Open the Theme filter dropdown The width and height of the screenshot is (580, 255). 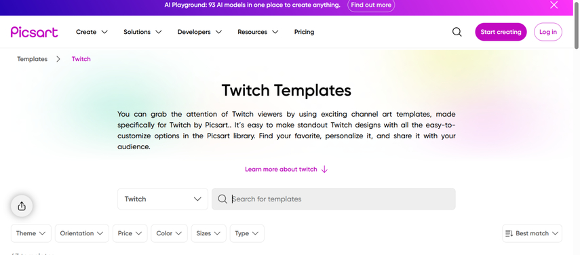[x=31, y=233]
